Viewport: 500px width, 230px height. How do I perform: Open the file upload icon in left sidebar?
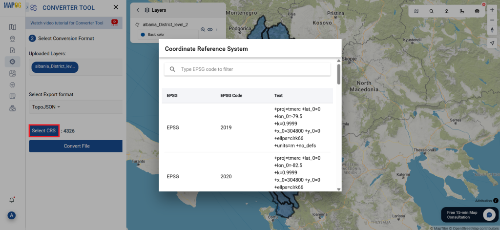[x=12, y=50]
